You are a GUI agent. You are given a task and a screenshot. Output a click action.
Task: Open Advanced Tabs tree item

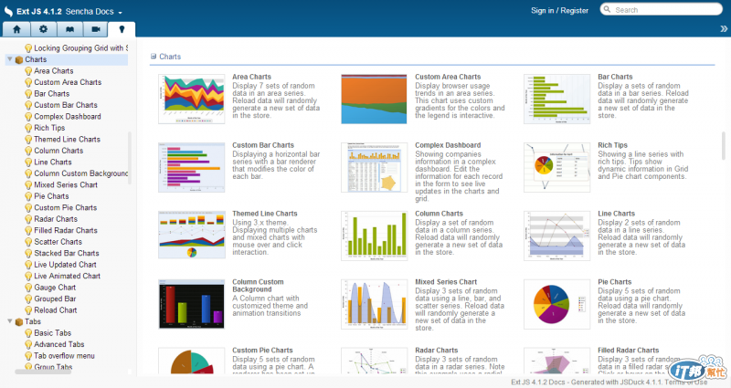click(x=59, y=344)
